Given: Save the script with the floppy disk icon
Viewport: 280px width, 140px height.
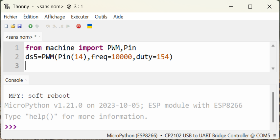Looking at the screenshot, I should click(x=19, y=26).
